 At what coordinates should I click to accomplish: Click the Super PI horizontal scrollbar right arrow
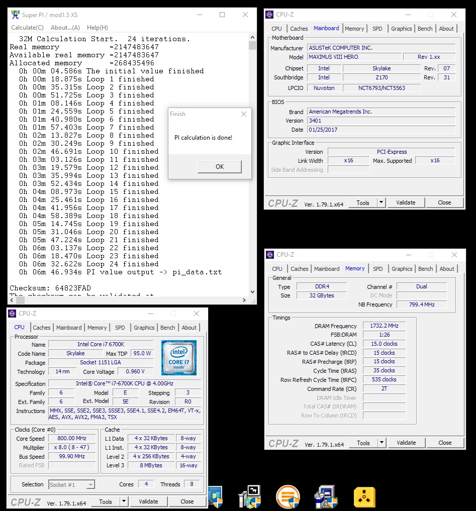coord(244,300)
